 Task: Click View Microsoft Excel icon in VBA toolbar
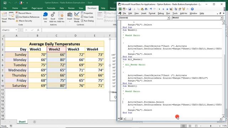(120, 9)
